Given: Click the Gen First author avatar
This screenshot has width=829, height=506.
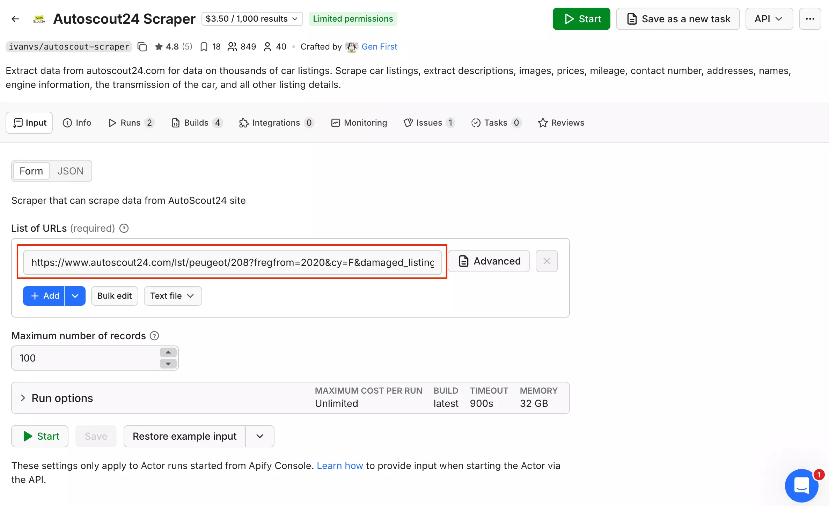Looking at the screenshot, I should pyautogui.click(x=351, y=47).
